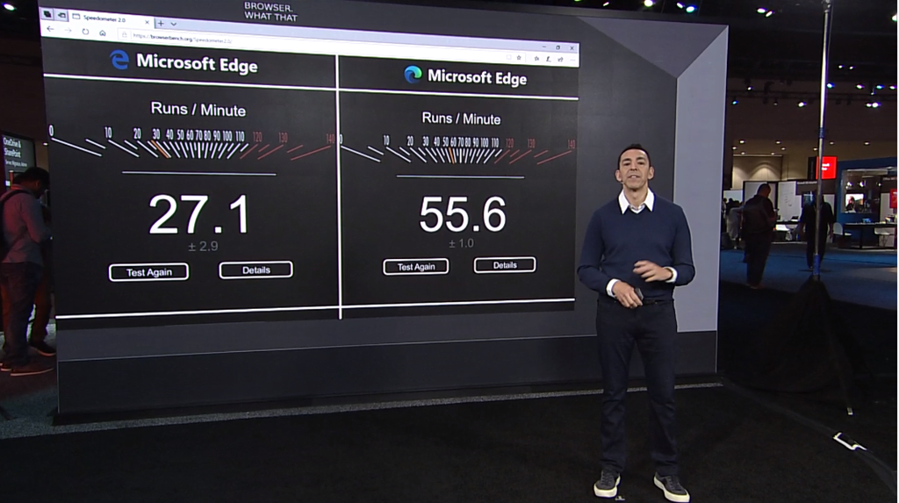
Task: Select the Speedometer 2.0 tab
Action: tap(111, 19)
